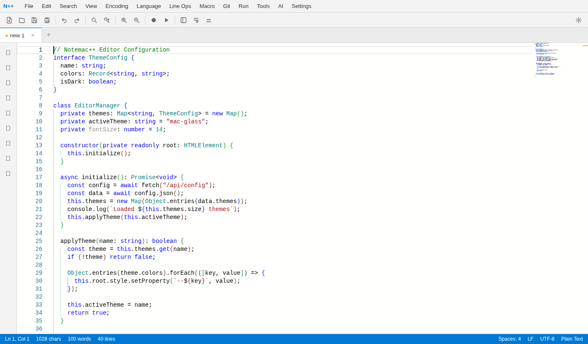Open a new tab with the plus button
Viewport: 588px width, 344px height.
pyautogui.click(x=48, y=35)
